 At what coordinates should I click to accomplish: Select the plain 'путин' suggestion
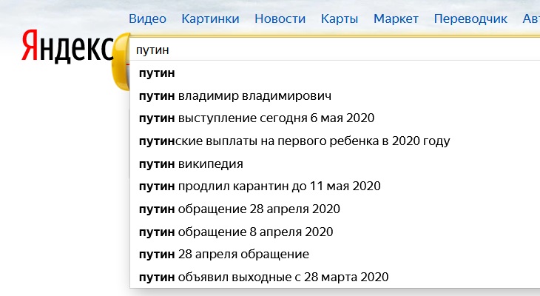[335, 73]
